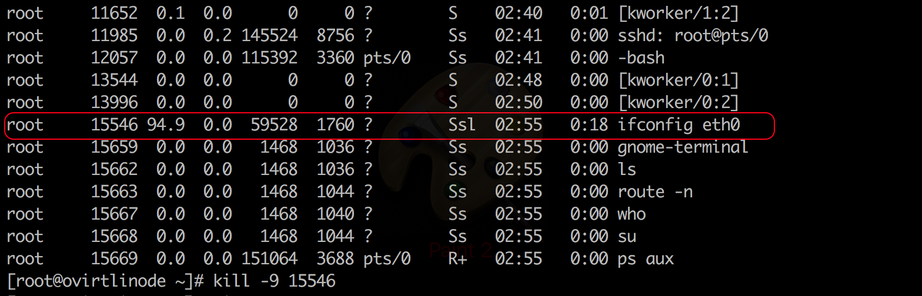Click the [root@ovirtlinode ~]# prompt
Screen dimensions: 922x296
[105, 281]
